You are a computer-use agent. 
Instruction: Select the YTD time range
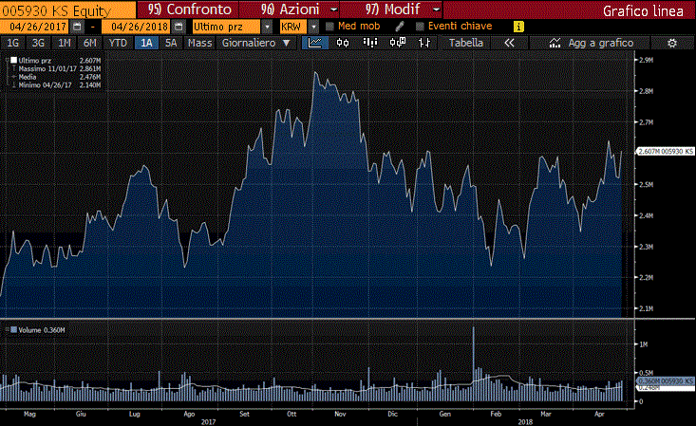point(118,43)
